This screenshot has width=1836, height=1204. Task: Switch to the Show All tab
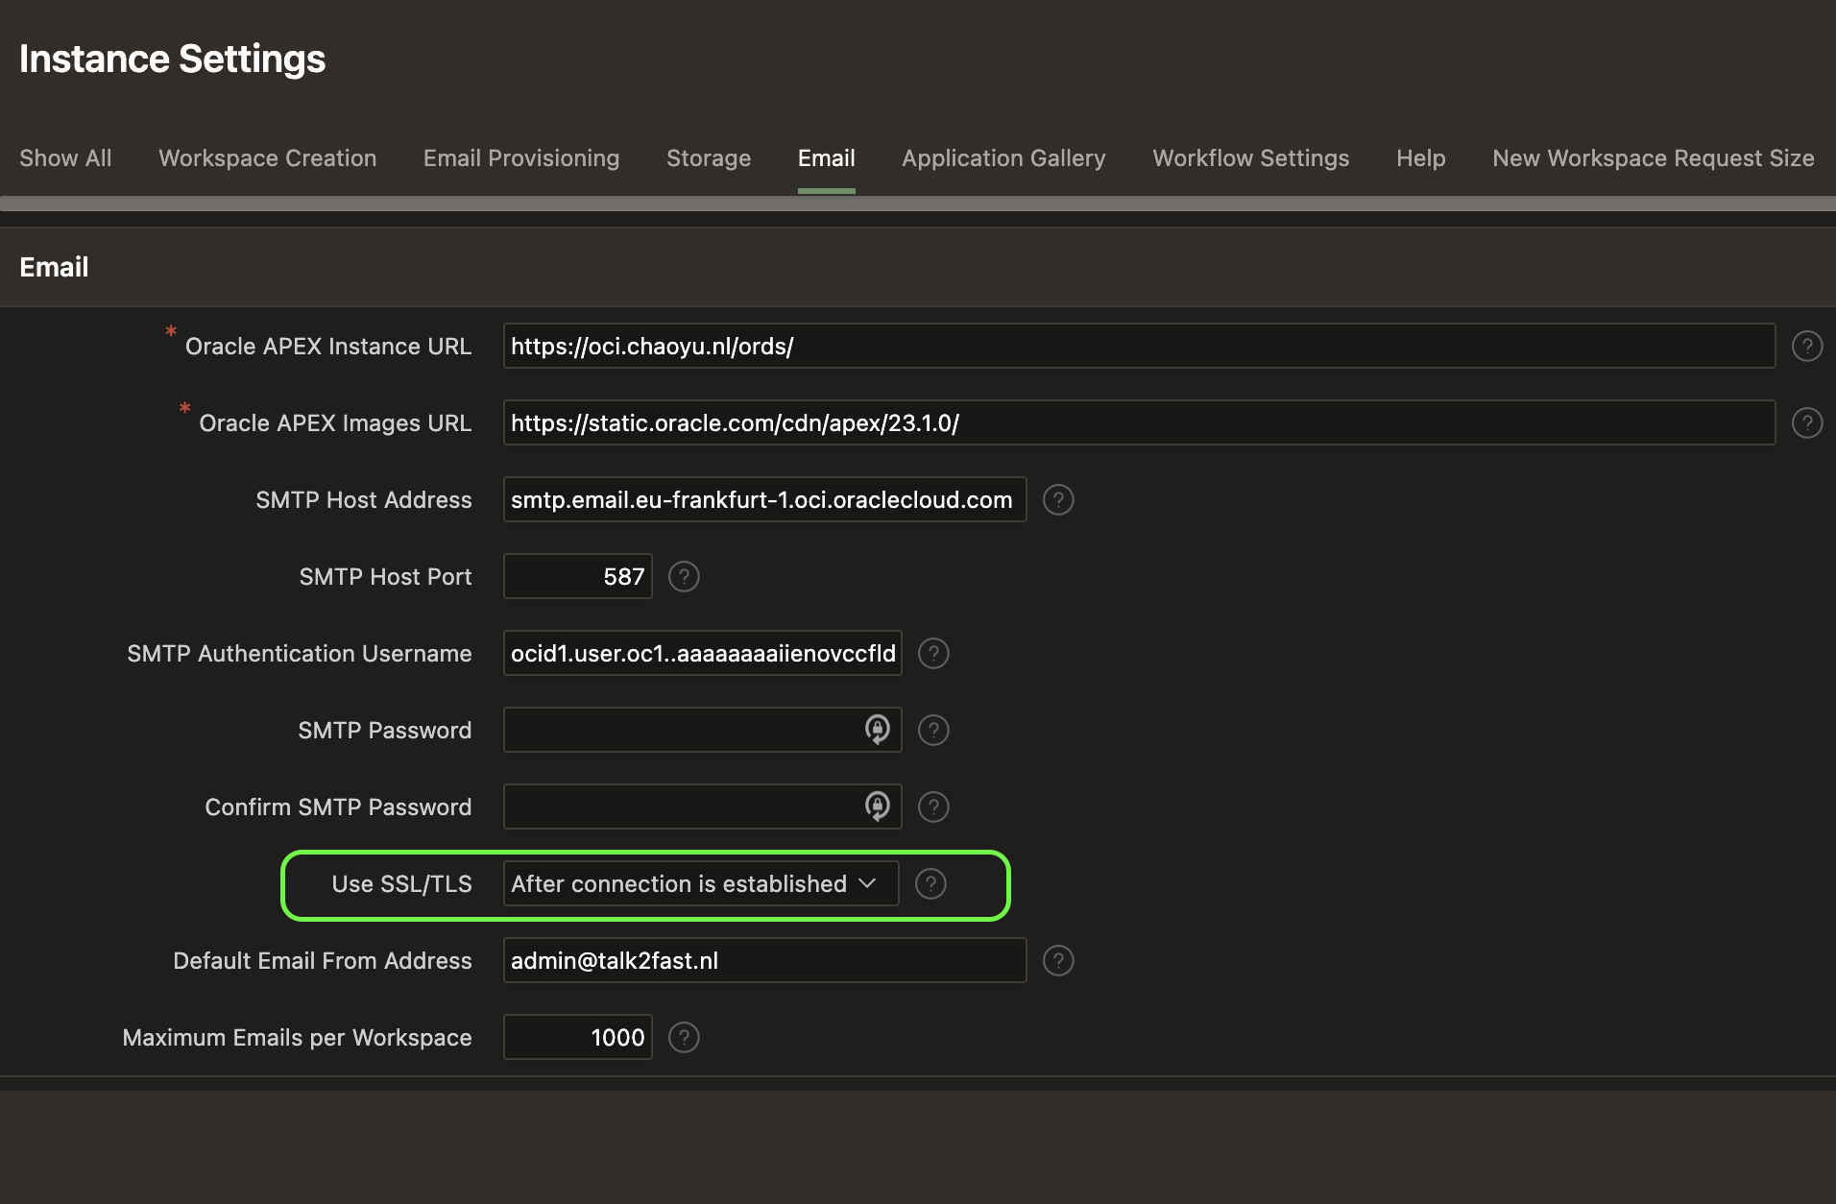click(x=65, y=158)
